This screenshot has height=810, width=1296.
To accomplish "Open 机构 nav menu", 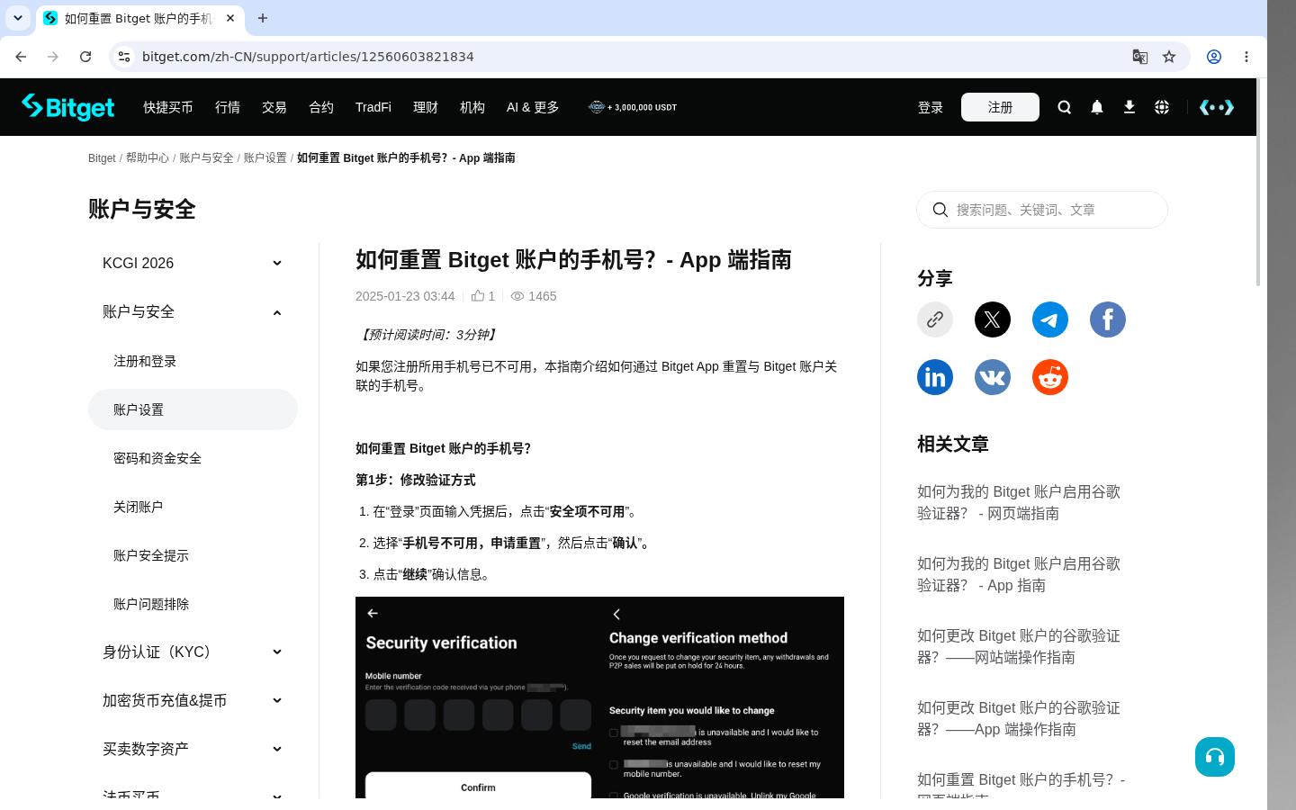I will [x=472, y=107].
